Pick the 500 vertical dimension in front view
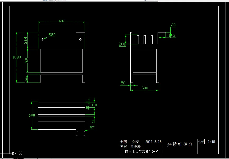This screenshot has width=229, height=159. 26,61
